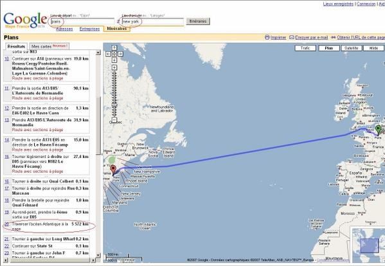Viewport: 385px width, 266px height.
Task: Focus the departure field containing paris
Action: pyautogui.click(x=82, y=22)
